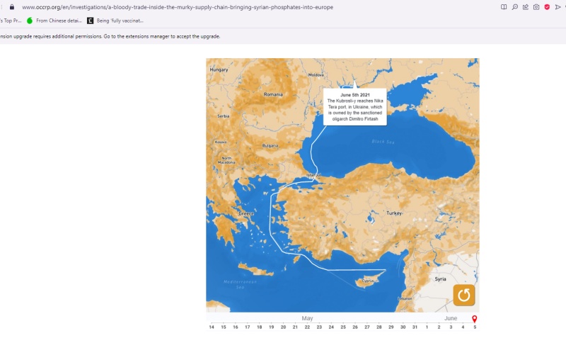Take a snapshot with the camera icon

536,7
